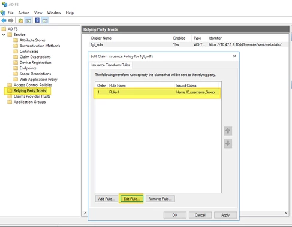
Task: Toggle the Show/Hide Action Pane icon
Action: (45, 20)
